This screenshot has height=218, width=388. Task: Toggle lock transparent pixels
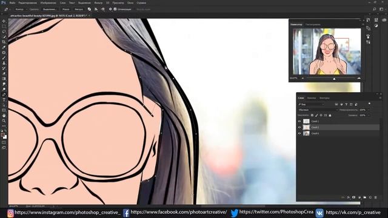312,115
